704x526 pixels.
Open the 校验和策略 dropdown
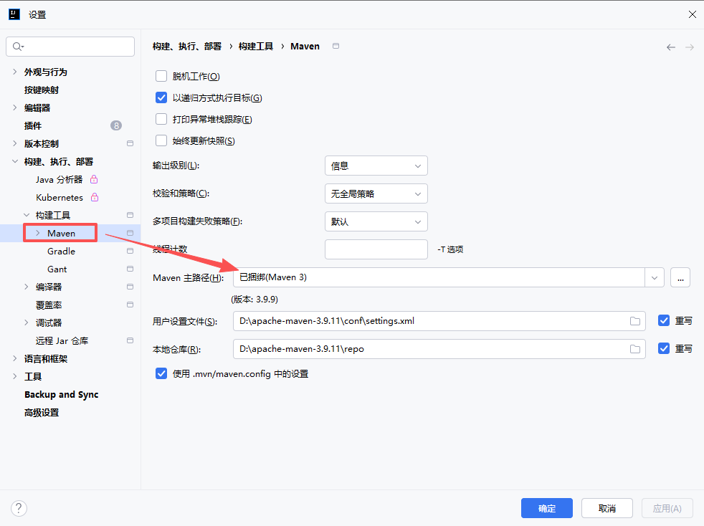[376, 193]
